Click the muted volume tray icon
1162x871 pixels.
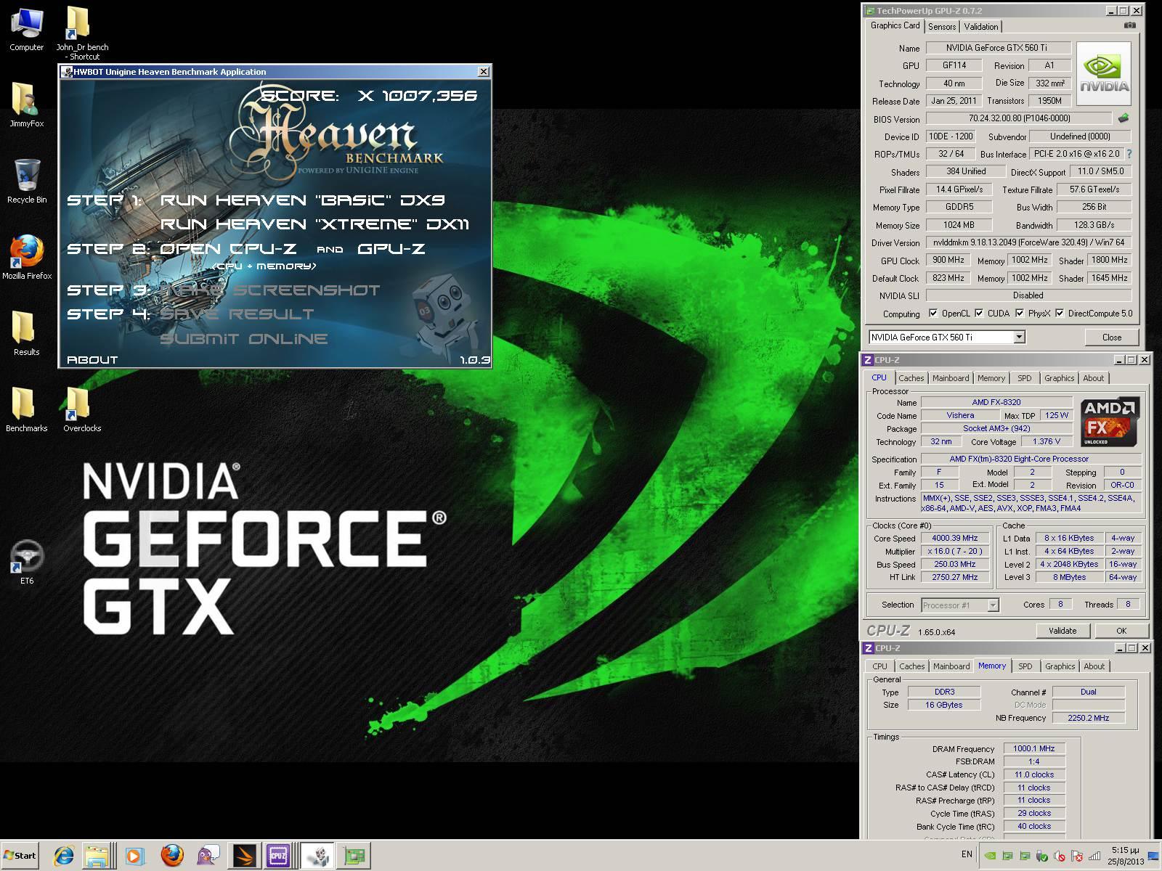[x=1060, y=856]
